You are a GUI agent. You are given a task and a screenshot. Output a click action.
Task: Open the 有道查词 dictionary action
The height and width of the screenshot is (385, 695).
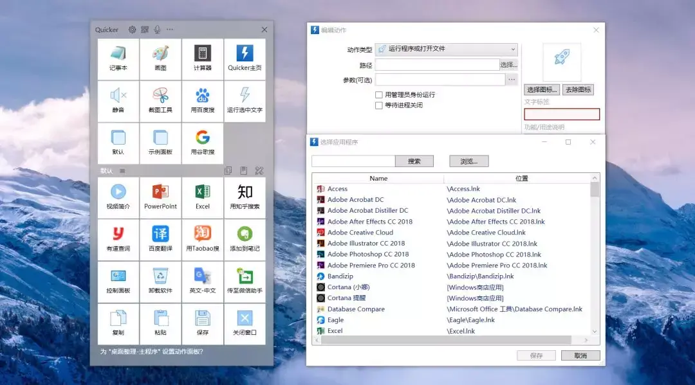(x=118, y=240)
